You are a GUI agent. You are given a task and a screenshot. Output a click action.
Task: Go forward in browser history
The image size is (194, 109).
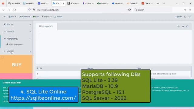pyautogui.click(x=9, y=10)
